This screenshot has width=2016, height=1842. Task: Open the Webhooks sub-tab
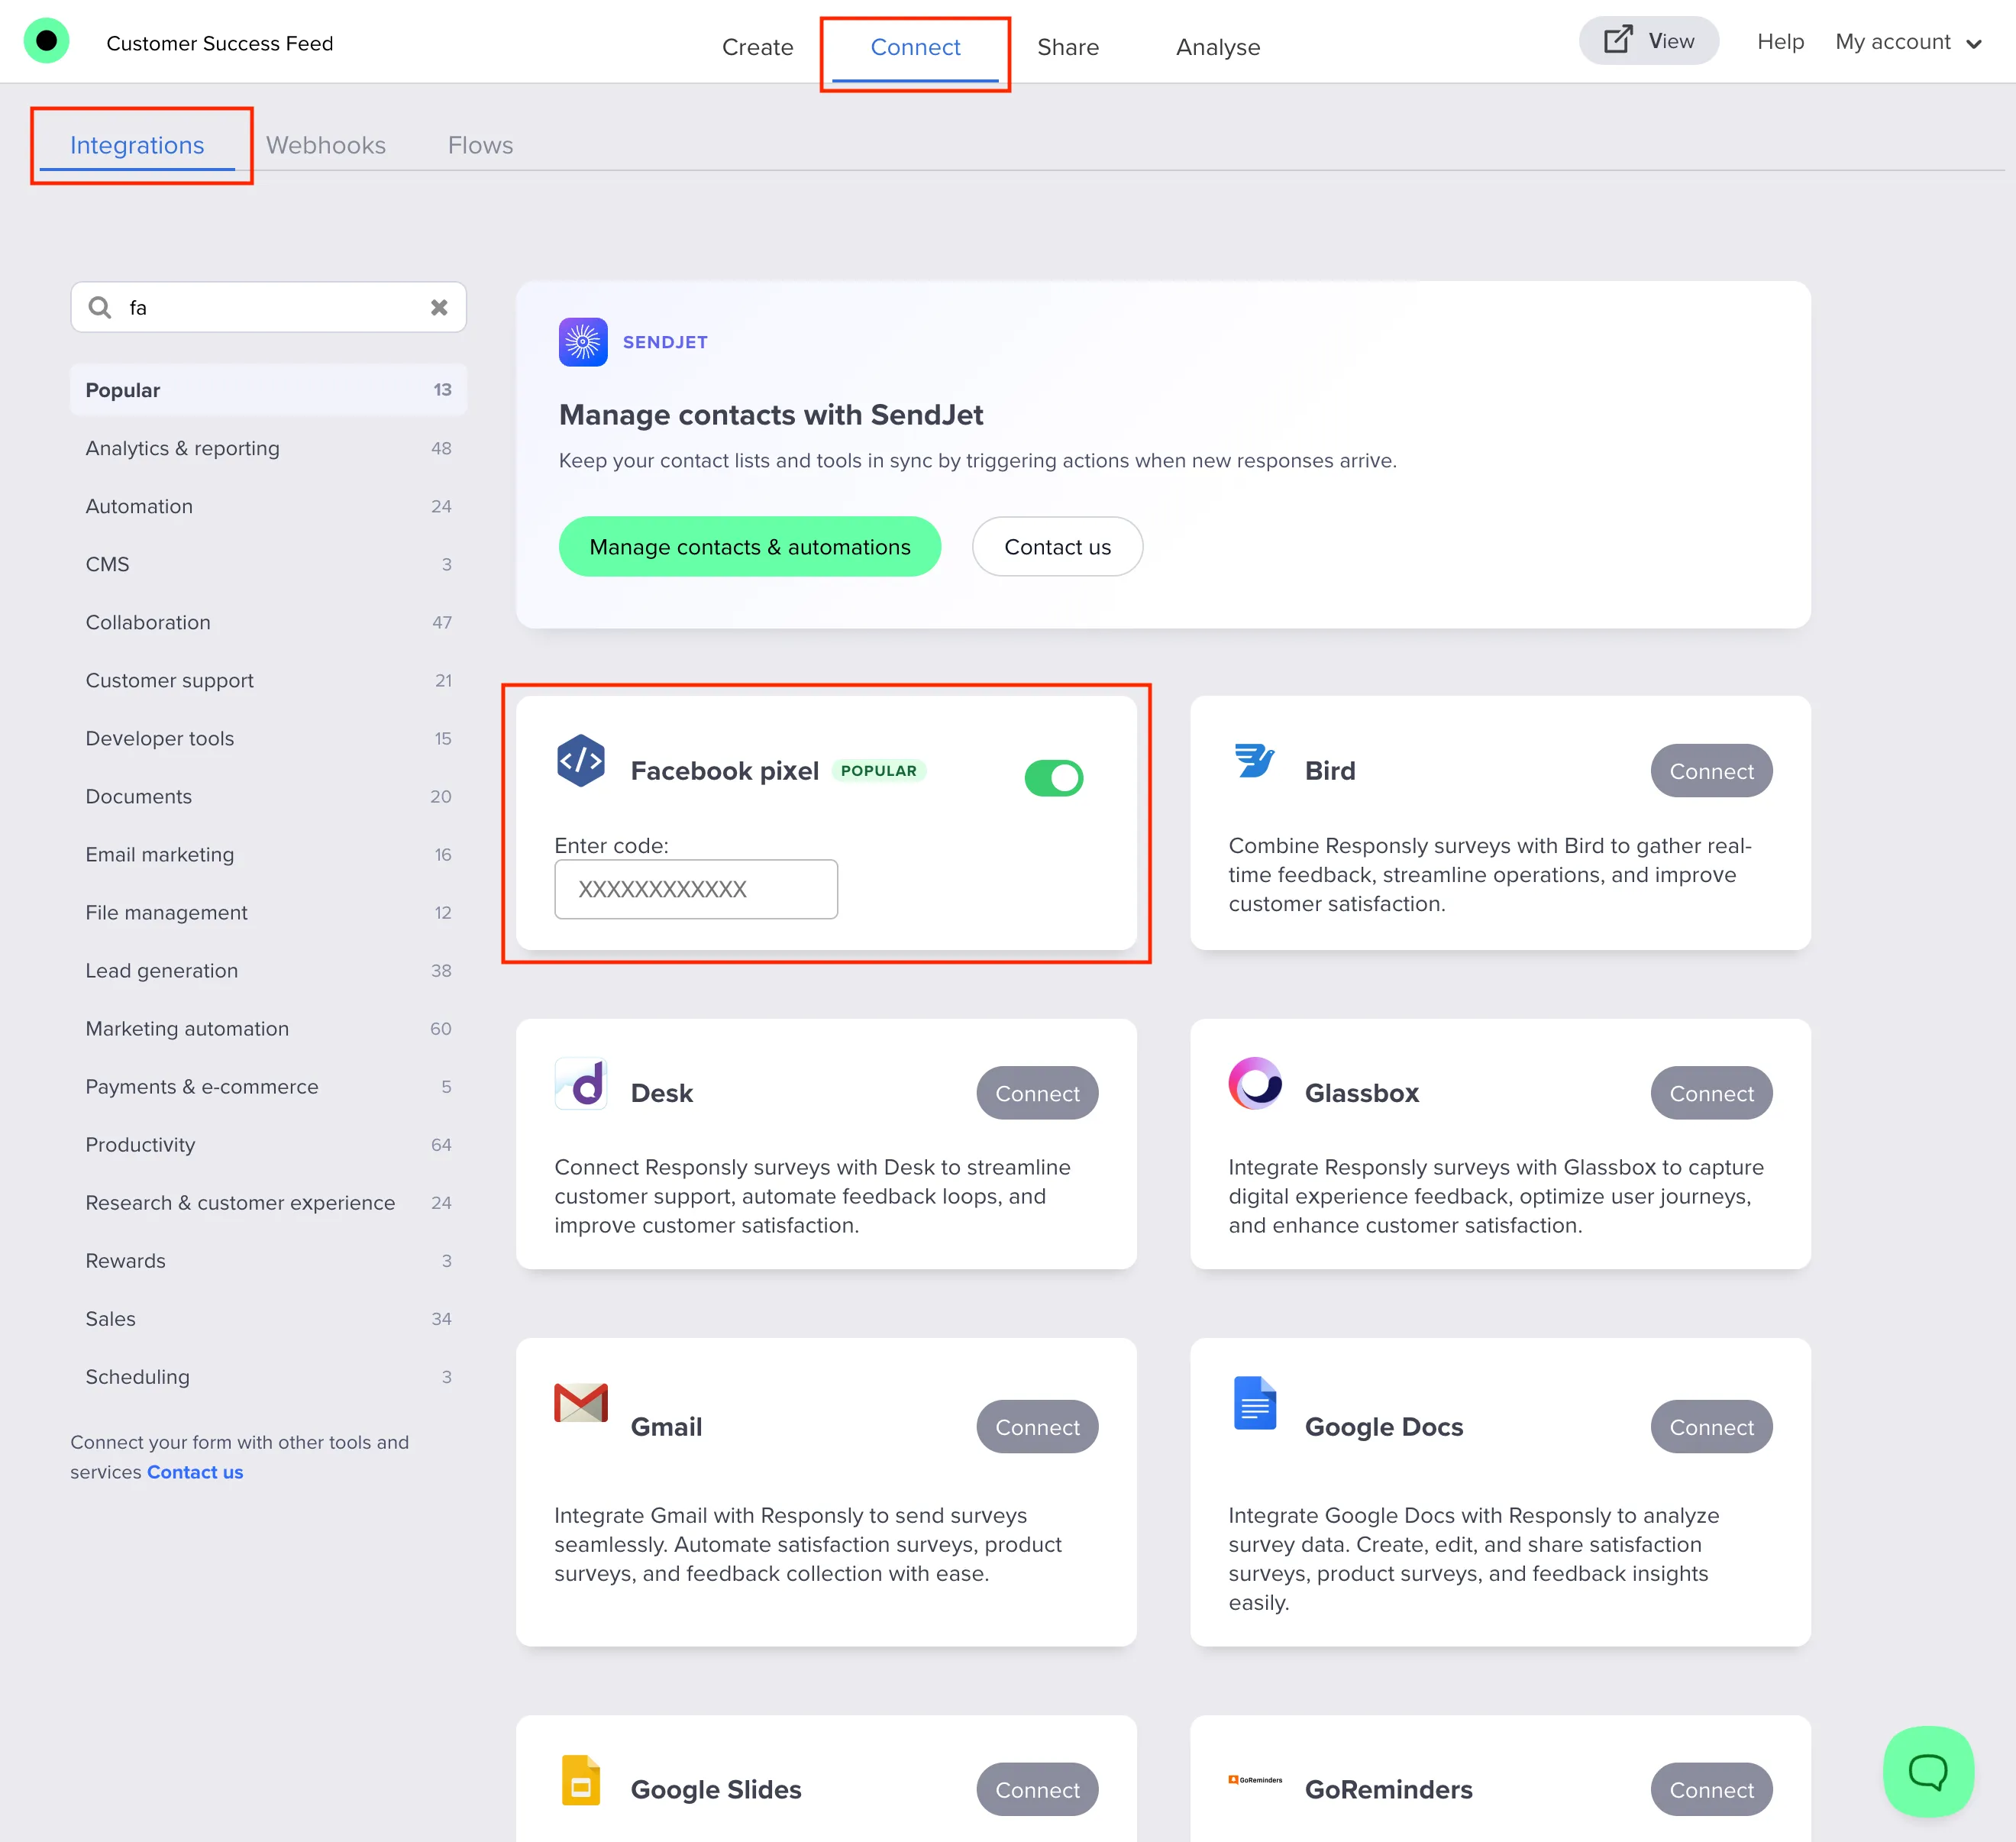(326, 145)
